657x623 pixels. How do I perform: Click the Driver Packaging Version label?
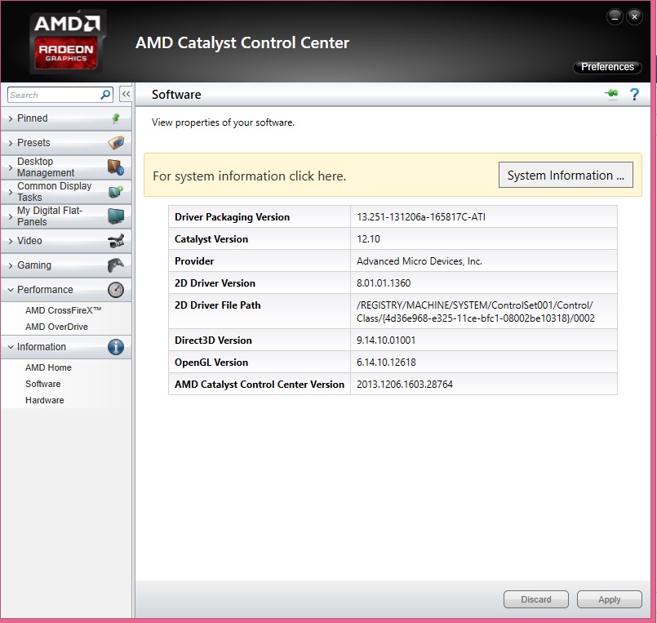point(232,216)
